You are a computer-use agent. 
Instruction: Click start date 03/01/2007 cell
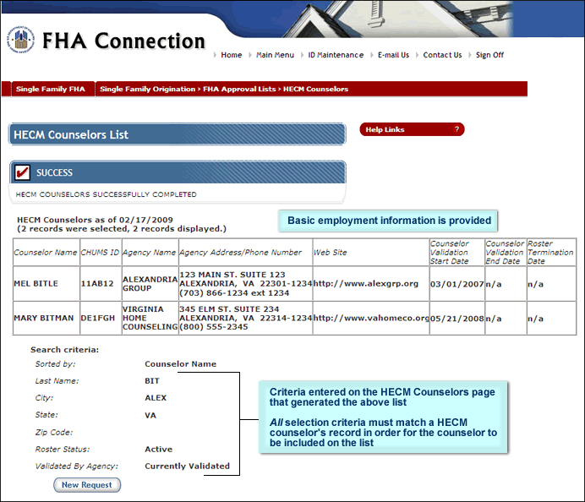[457, 284]
